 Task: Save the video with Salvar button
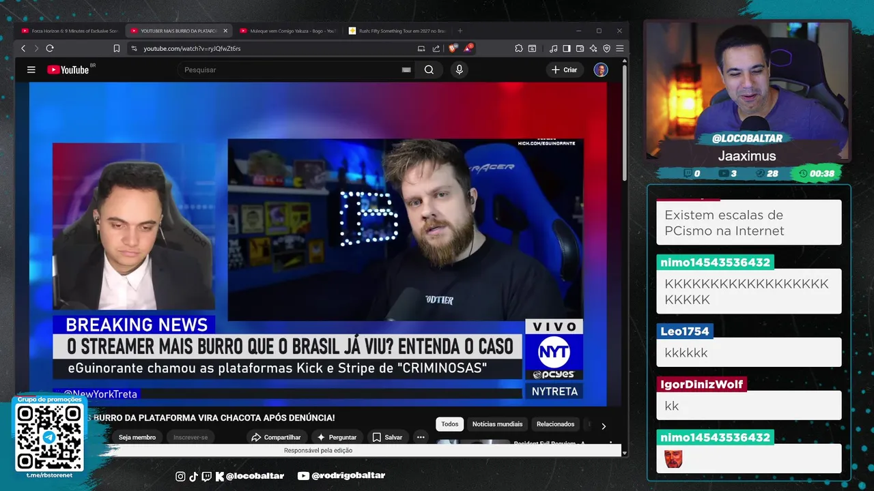(x=387, y=437)
